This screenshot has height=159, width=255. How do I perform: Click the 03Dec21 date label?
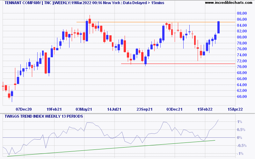pyautogui.click(x=174, y=109)
